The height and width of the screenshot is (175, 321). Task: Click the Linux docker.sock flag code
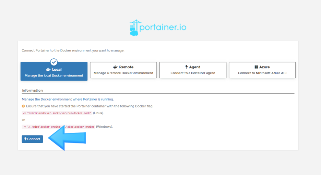click(x=57, y=113)
